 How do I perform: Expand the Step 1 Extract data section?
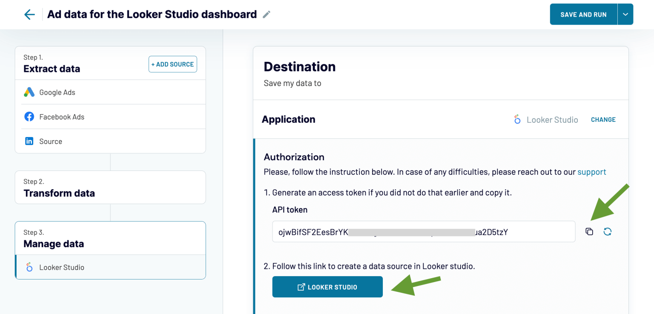coord(52,69)
